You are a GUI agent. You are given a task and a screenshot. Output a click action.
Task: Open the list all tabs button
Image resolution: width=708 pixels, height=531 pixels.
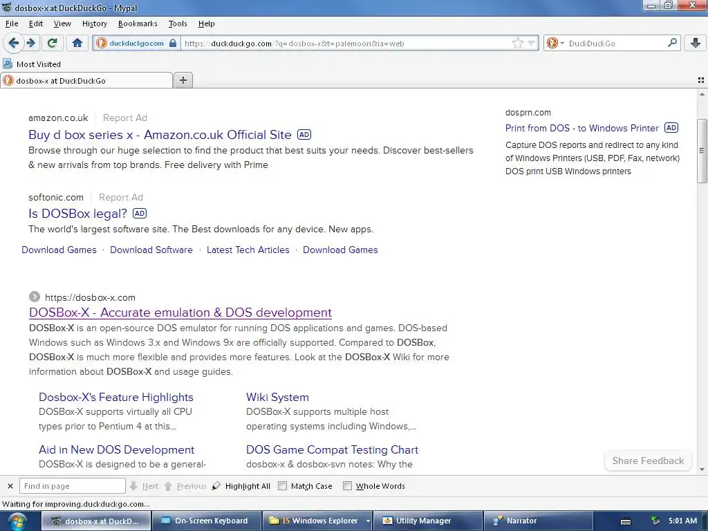[x=701, y=80]
